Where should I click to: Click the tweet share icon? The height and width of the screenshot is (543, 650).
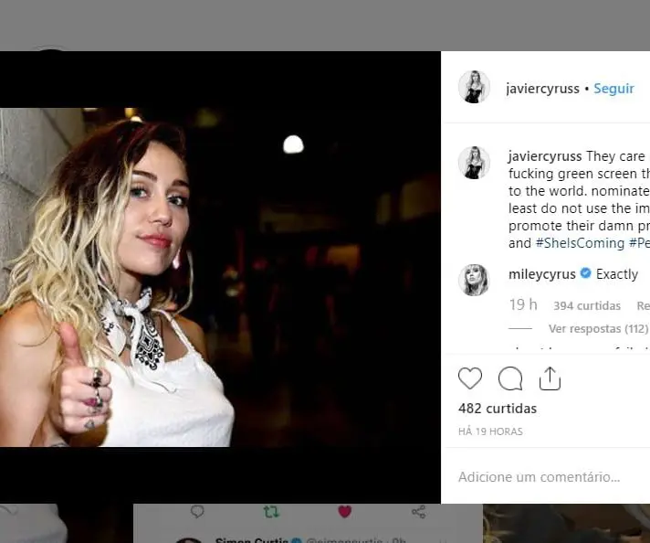click(418, 512)
